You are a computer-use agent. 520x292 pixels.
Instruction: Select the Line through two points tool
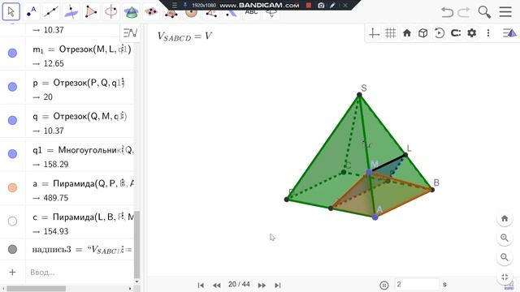[x=51, y=12]
